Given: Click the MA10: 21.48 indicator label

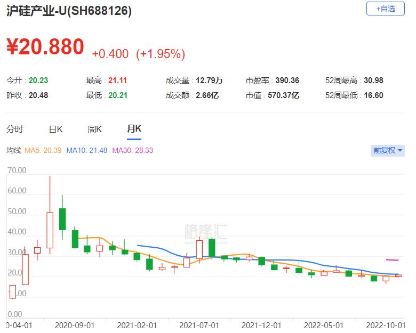Looking at the screenshot, I should (87, 151).
